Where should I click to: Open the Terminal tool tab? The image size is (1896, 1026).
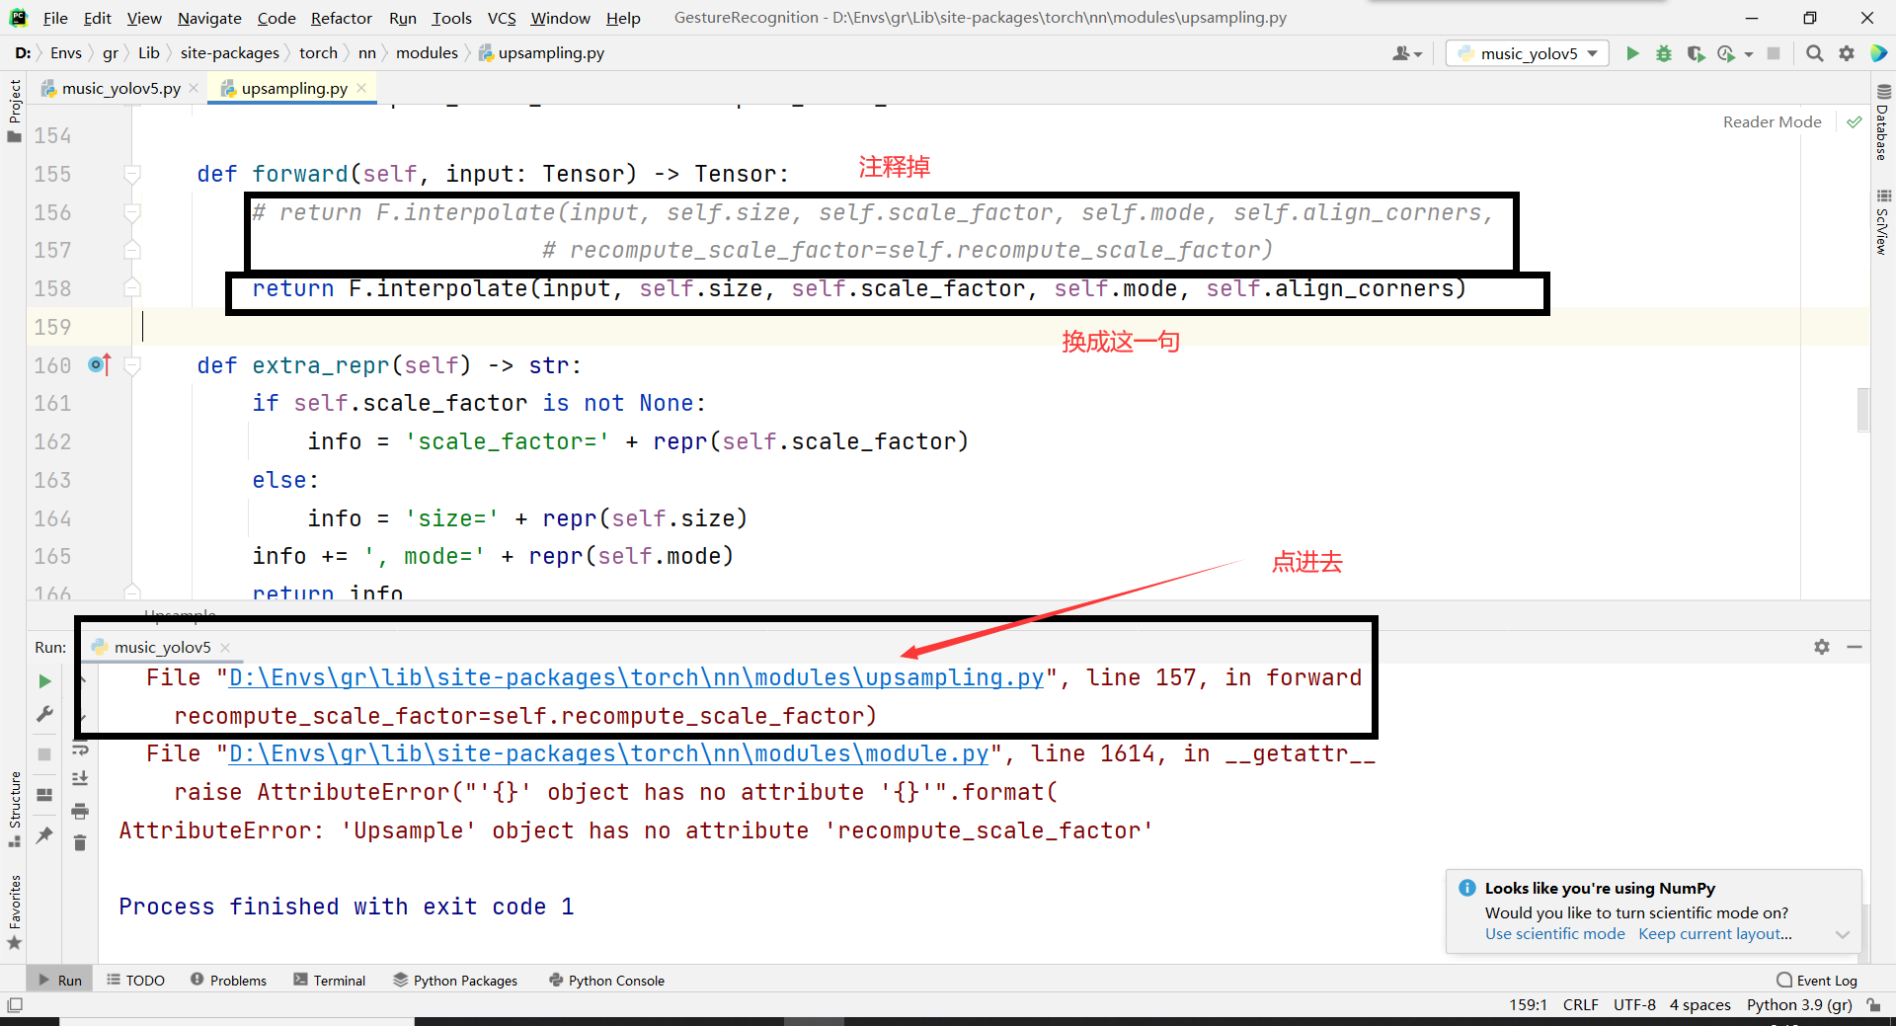coord(329,981)
